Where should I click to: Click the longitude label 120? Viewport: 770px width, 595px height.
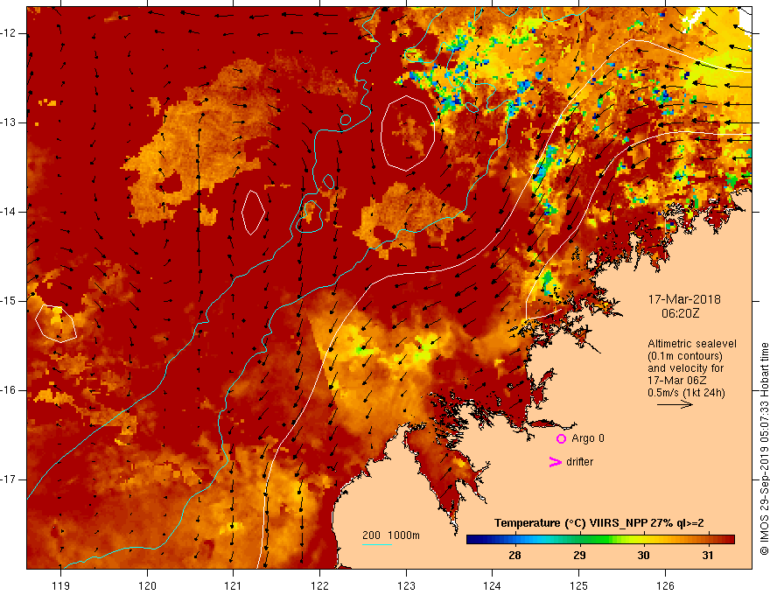click(x=147, y=585)
